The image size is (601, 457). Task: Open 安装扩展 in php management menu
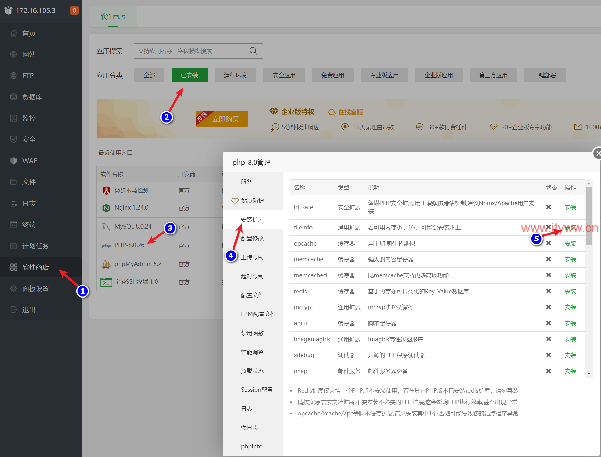253,220
